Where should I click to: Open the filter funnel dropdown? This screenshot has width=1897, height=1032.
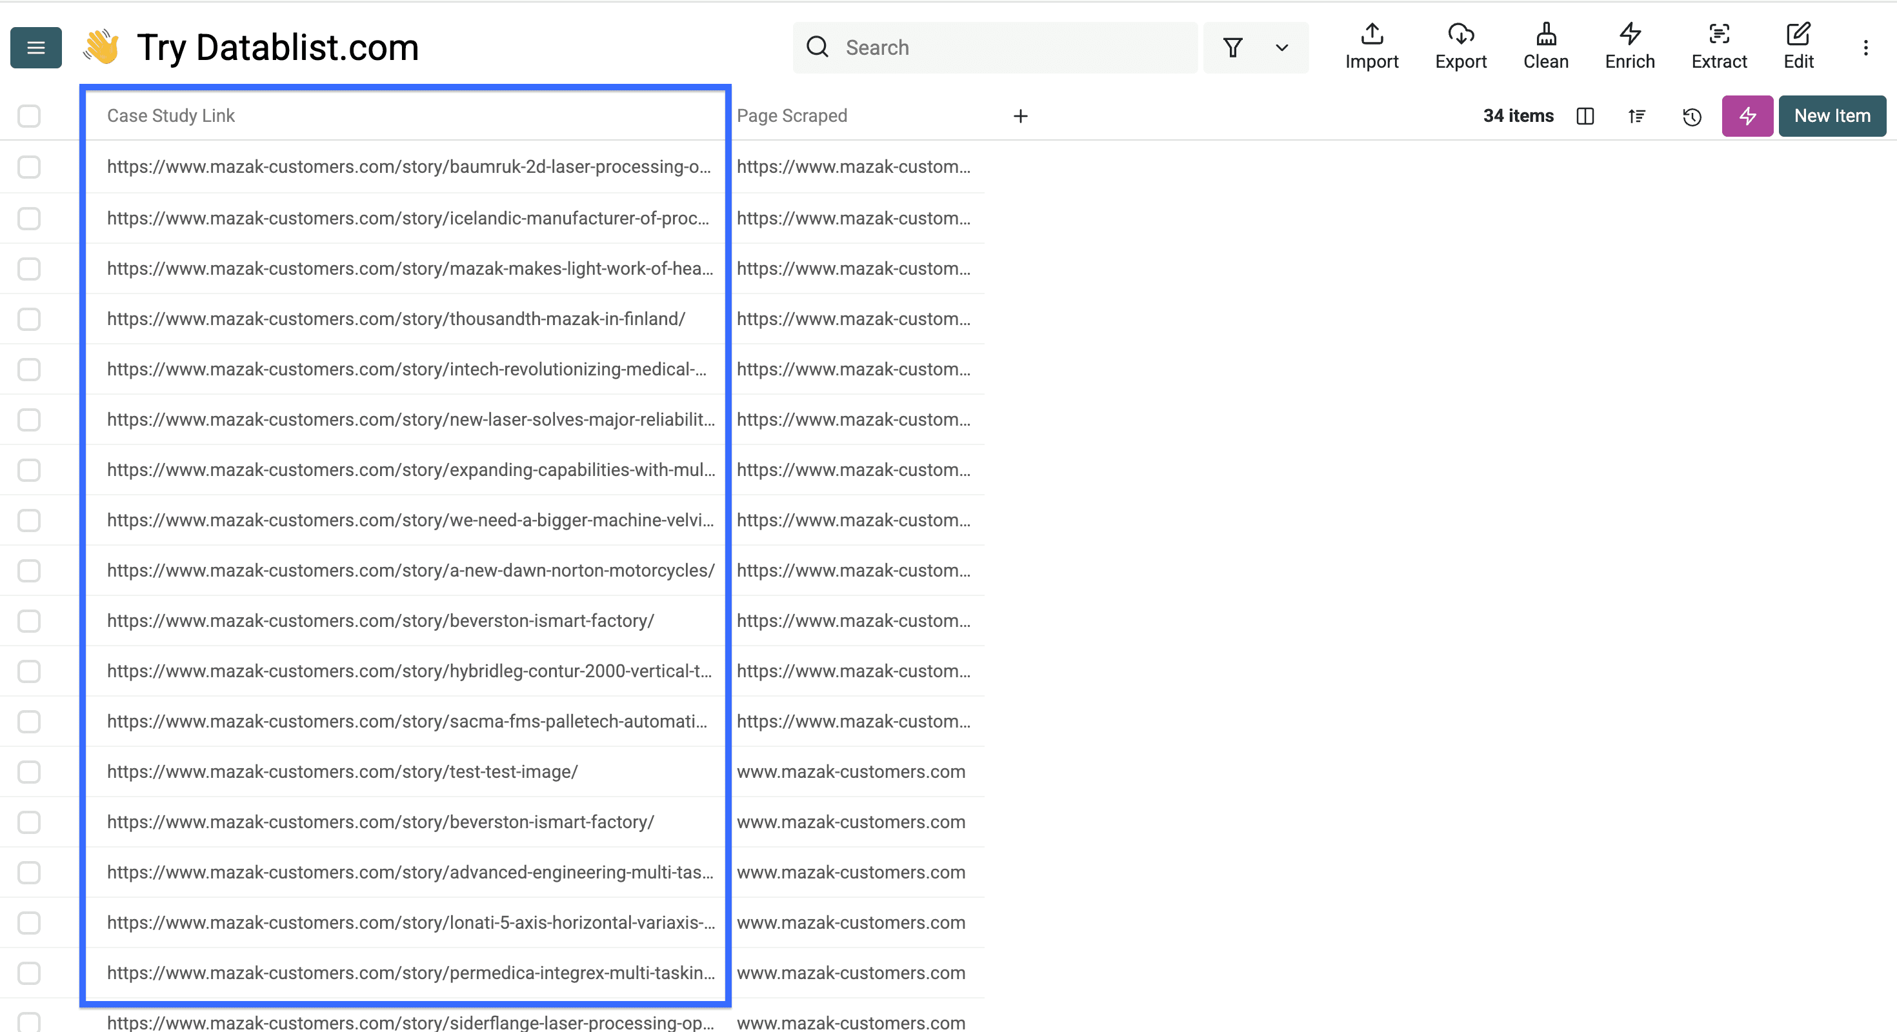[x=1234, y=47]
